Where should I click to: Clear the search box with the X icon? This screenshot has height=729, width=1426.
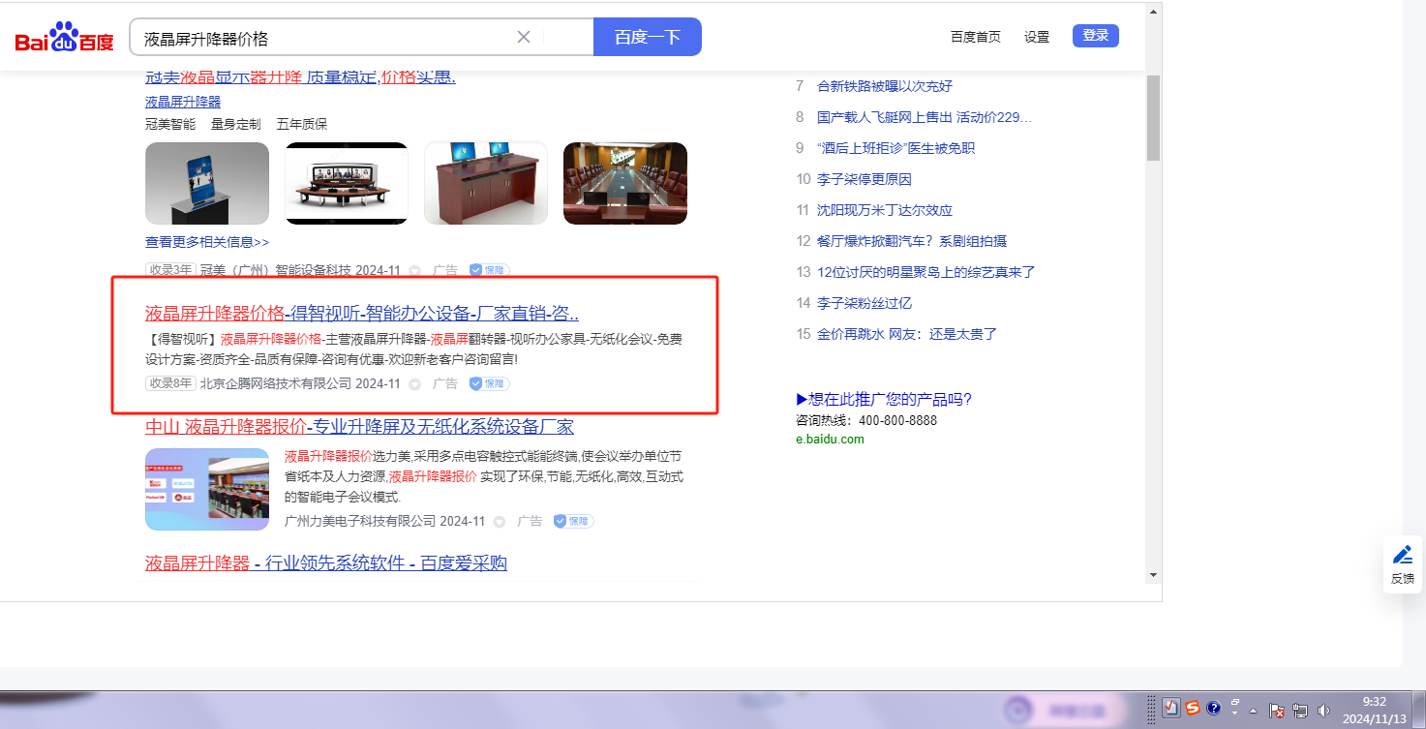point(524,37)
